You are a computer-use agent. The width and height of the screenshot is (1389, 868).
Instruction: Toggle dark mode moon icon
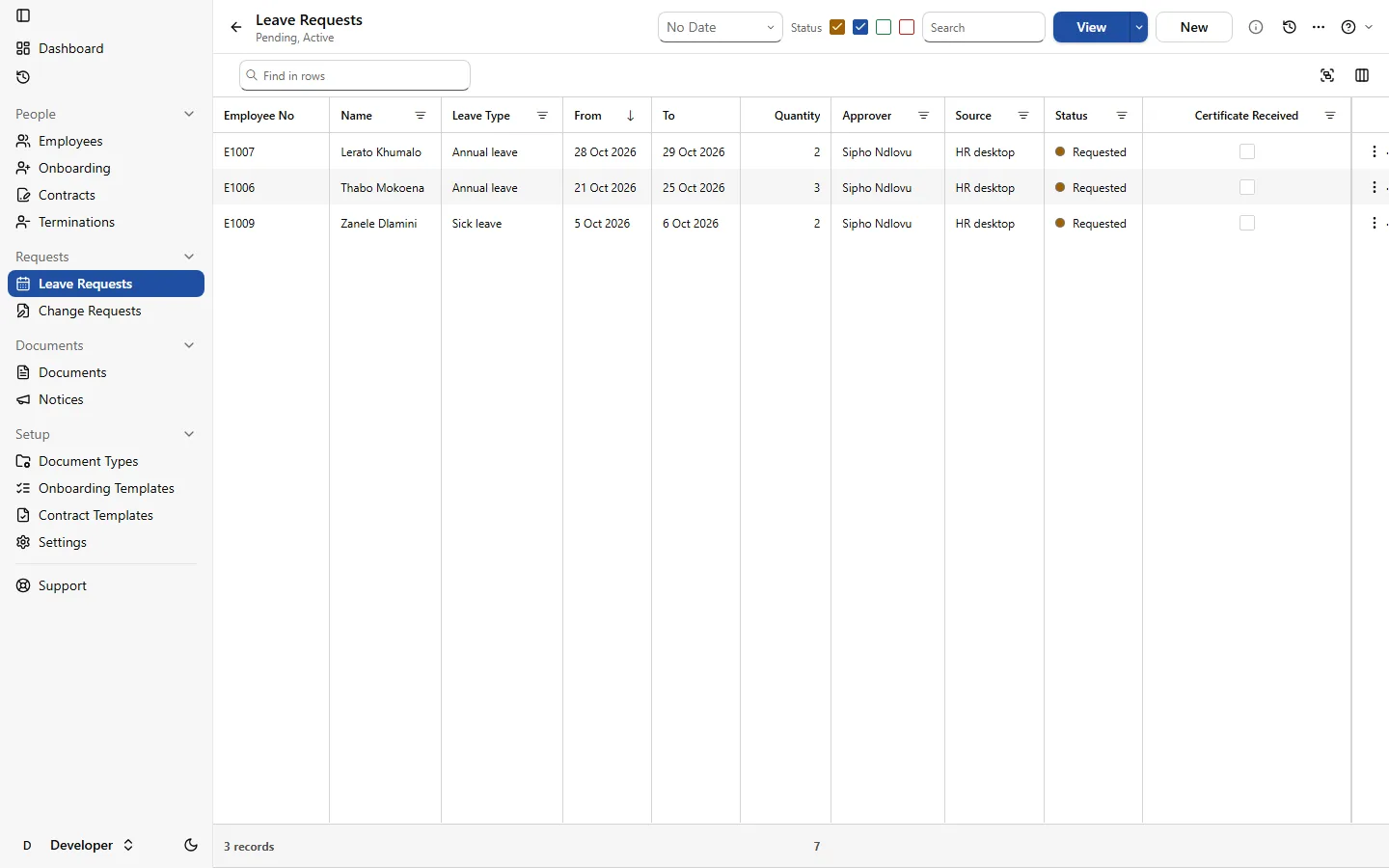tap(191, 845)
